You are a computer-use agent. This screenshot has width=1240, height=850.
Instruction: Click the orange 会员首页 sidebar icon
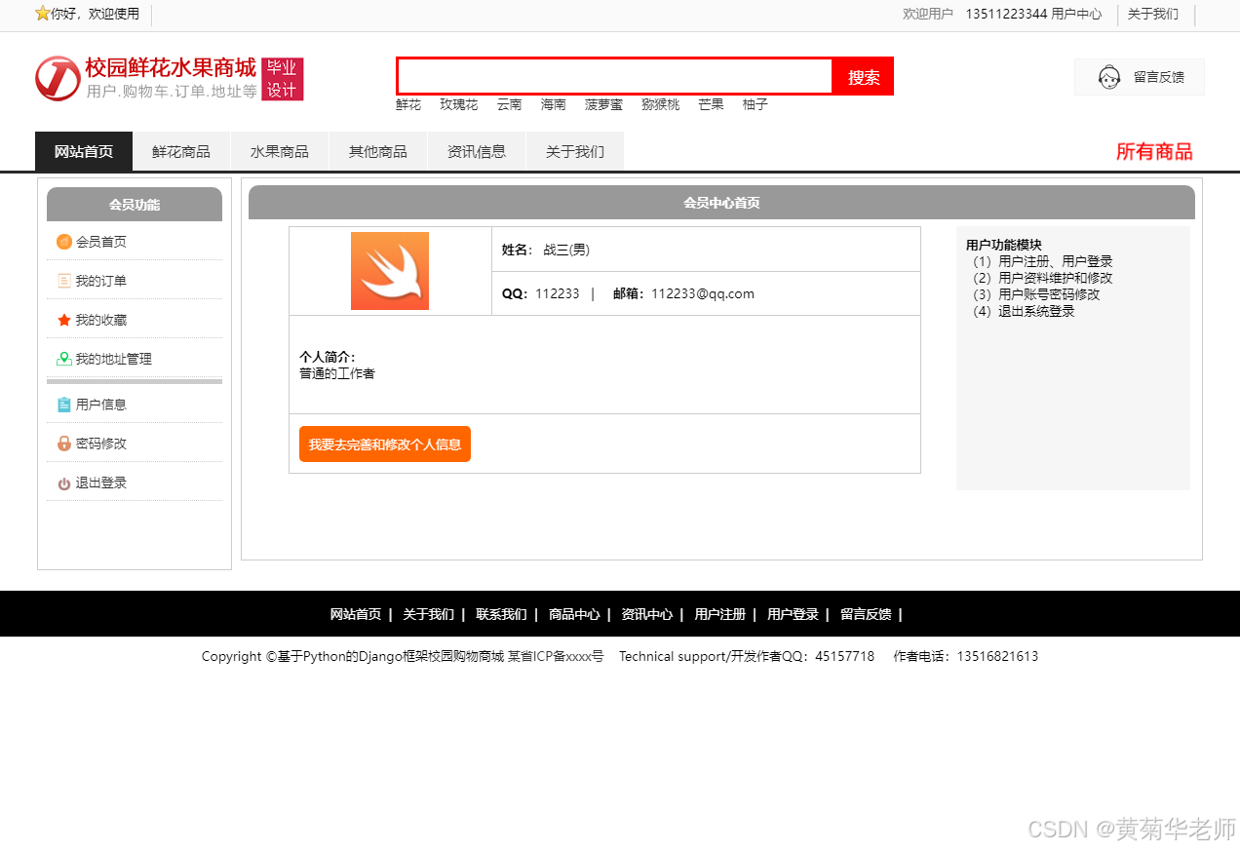click(64, 242)
